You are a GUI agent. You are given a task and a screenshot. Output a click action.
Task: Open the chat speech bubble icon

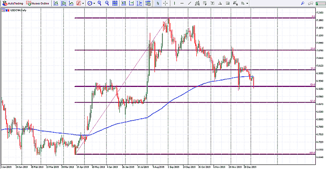point(311,3)
